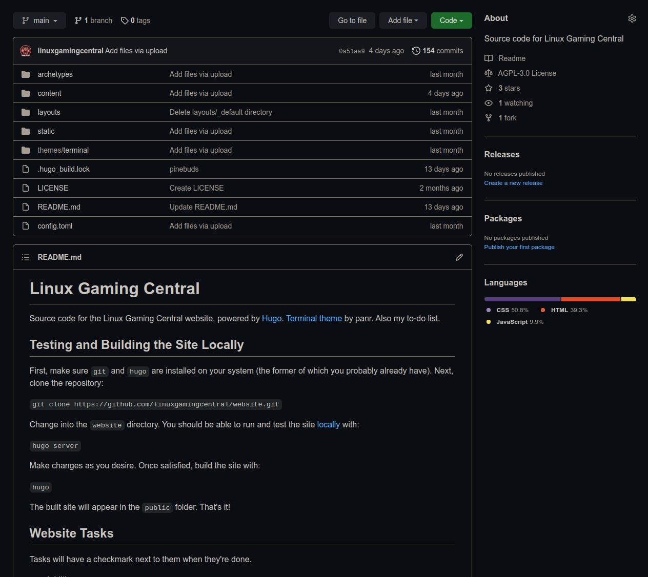Open the 'Create LICENSE' commit message

click(x=196, y=188)
